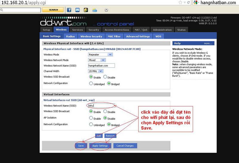The height and width of the screenshot is (163, 239).
Task: Enable AP Isolation
Action: (x=91, y=118)
